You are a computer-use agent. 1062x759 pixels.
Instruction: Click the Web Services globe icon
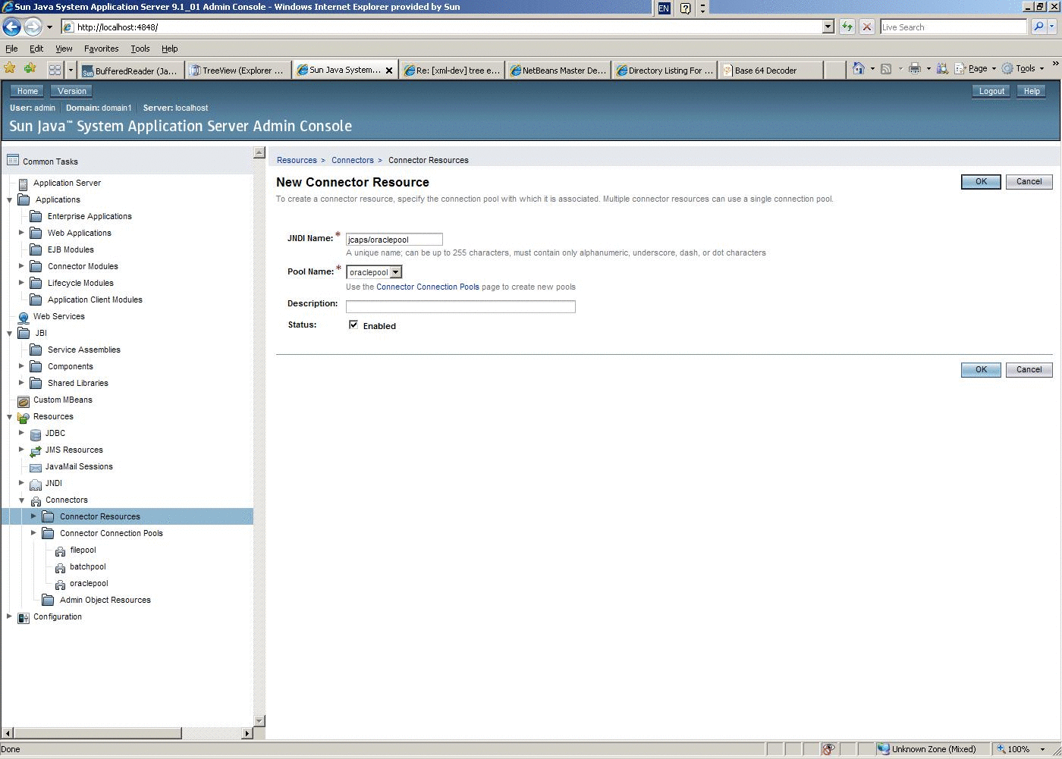(x=24, y=318)
